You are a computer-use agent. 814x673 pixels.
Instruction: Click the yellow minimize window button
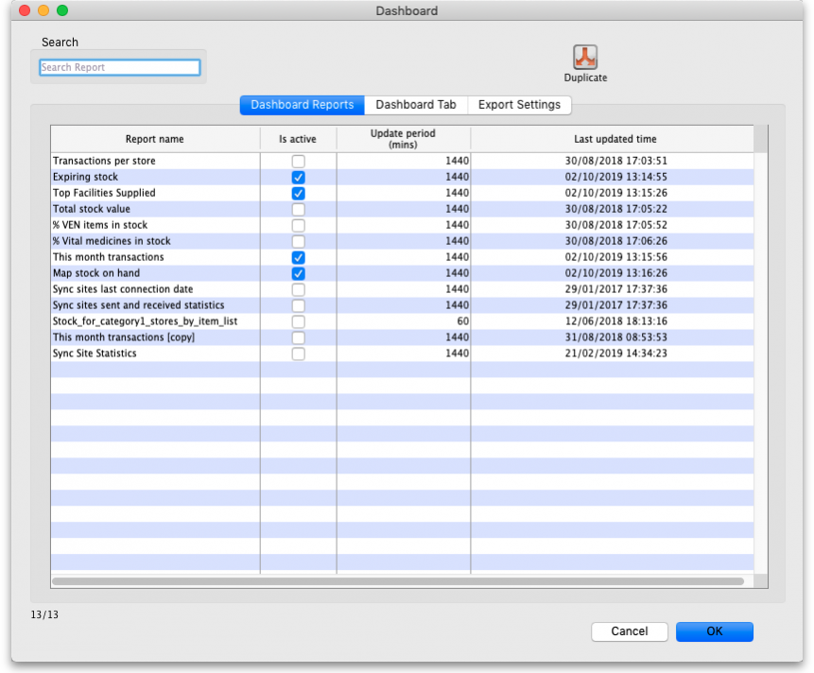pyautogui.click(x=43, y=10)
